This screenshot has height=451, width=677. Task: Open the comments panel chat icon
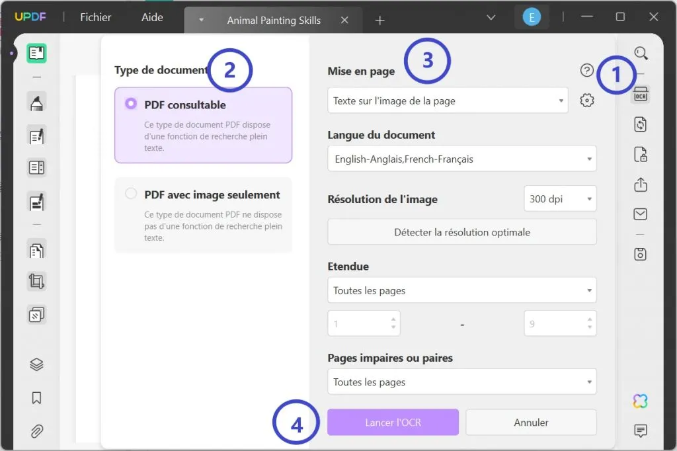(x=640, y=430)
